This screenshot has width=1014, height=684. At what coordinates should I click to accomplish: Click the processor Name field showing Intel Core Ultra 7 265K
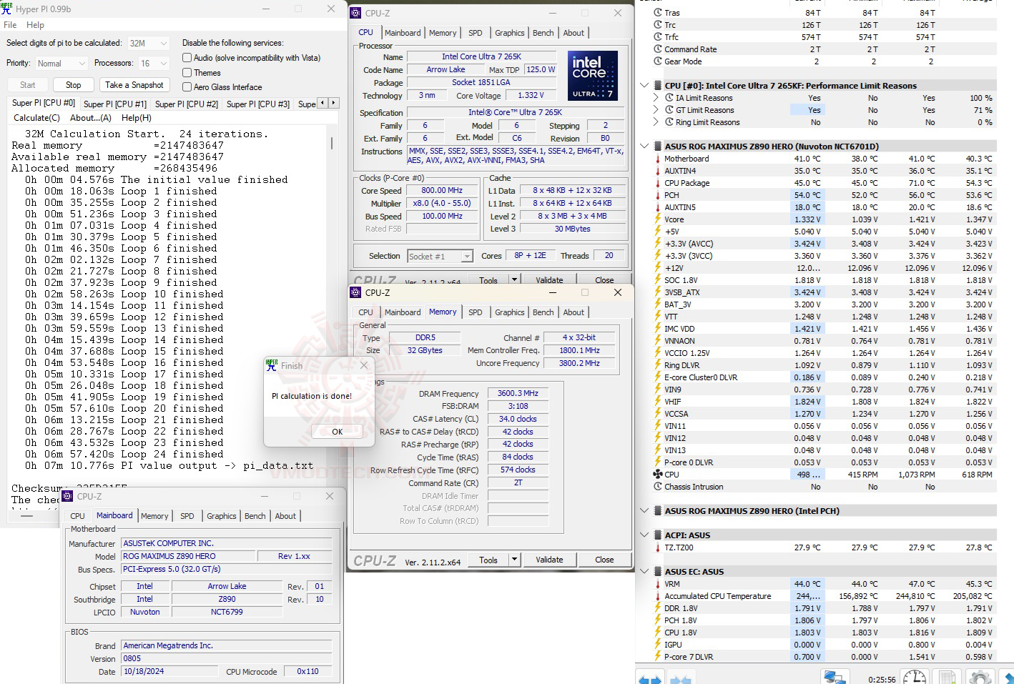tap(481, 57)
